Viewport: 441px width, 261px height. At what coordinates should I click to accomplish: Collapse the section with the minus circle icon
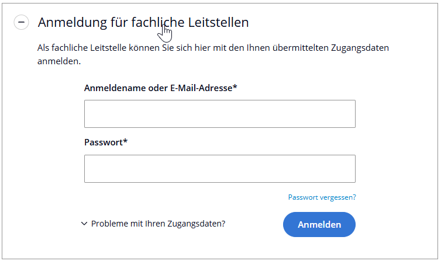click(21, 22)
